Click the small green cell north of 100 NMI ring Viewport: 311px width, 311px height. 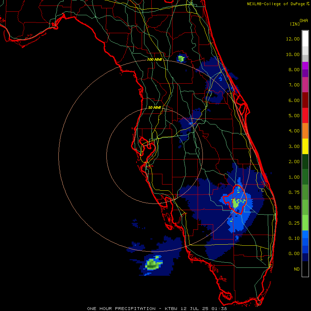[181, 58]
